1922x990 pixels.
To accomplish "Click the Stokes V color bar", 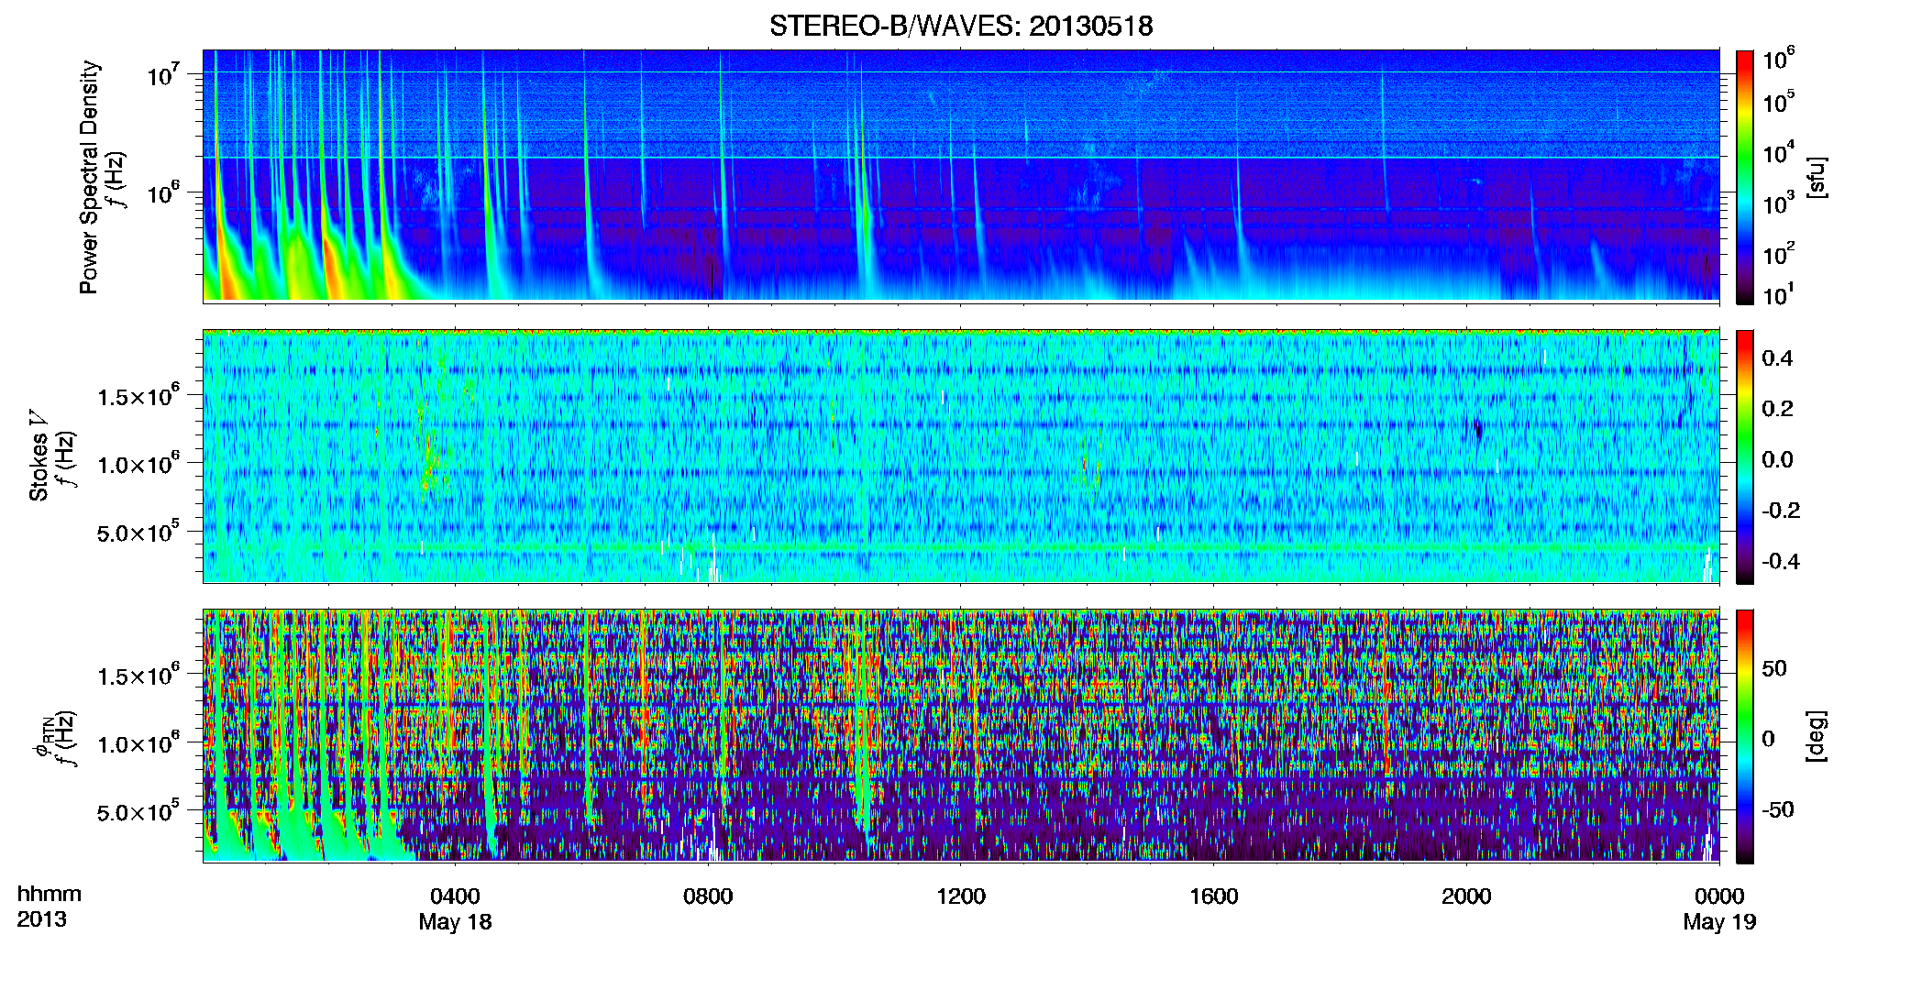I will coord(1745,456).
